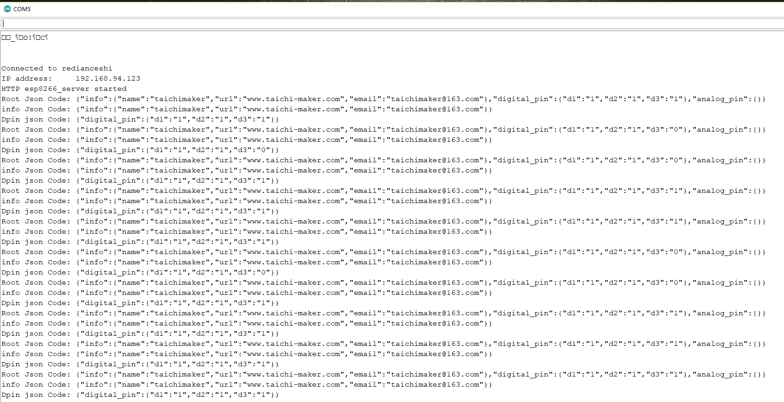The height and width of the screenshot is (402, 784).
Task: Click "HTTP esp8266_server started" line
Action: (x=64, y=89)
